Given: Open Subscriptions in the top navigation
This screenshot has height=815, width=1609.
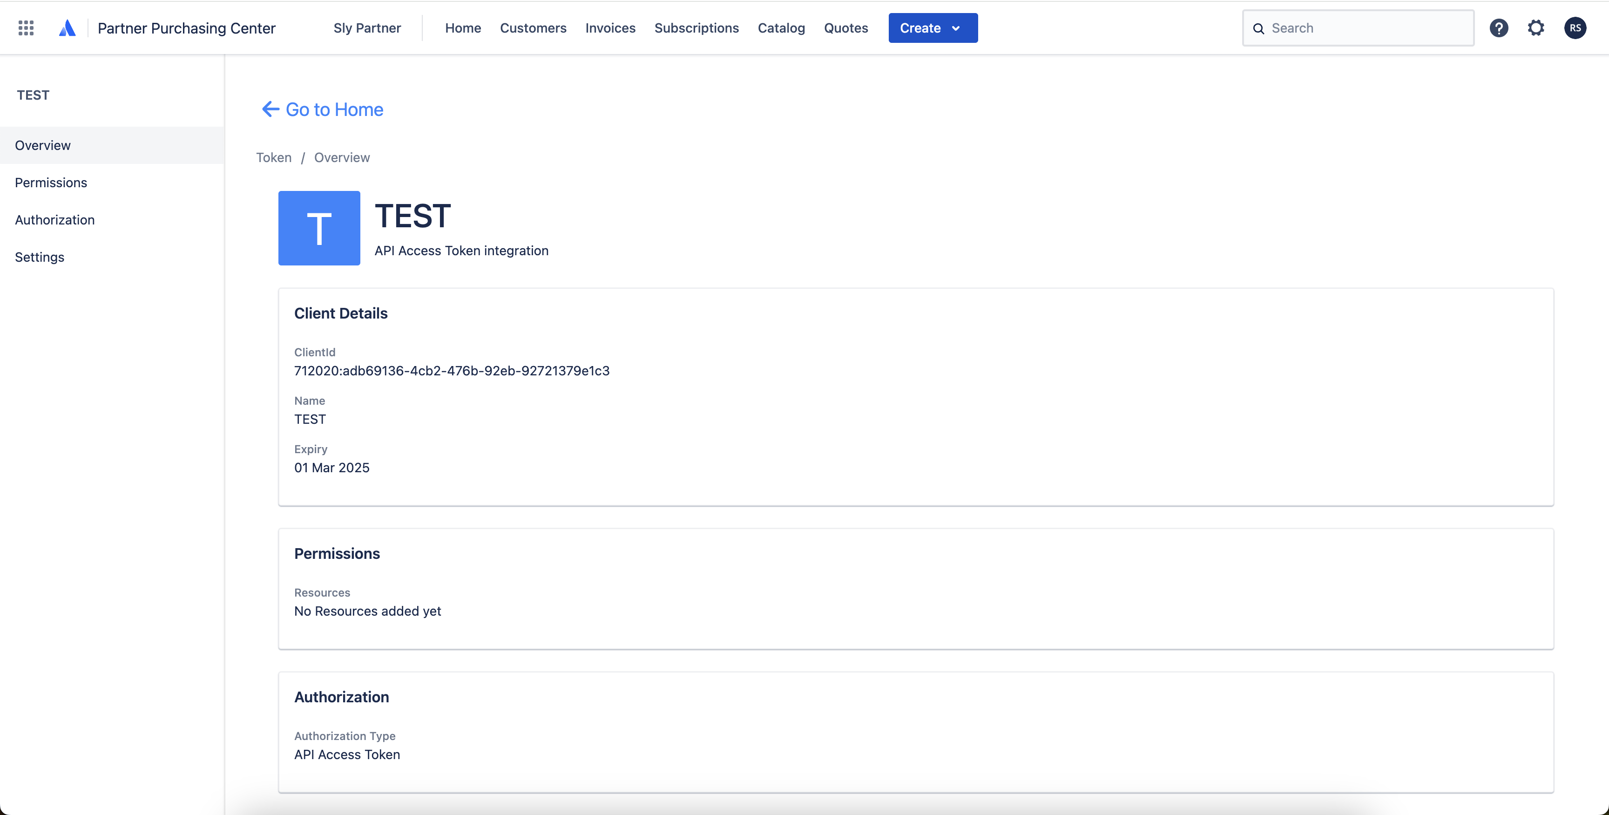Looking at the screenshot, I should click(x=696, y=28).
